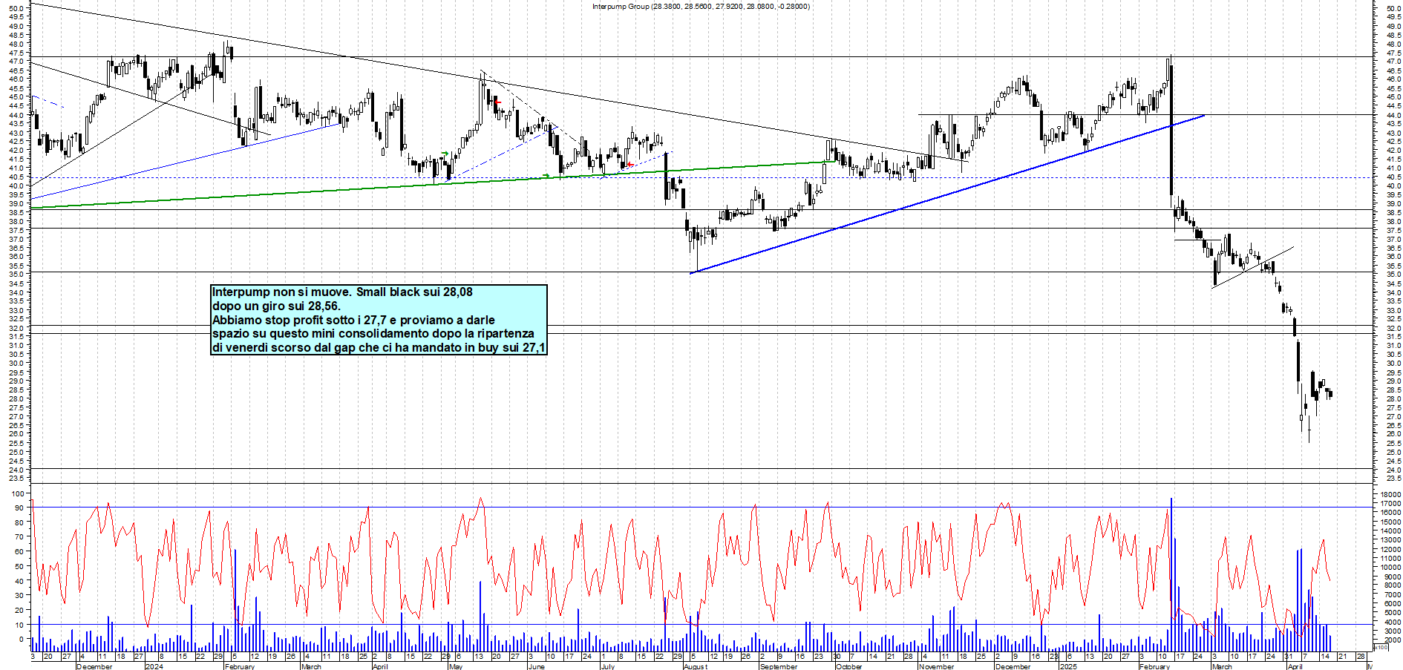
Task: Click the 47.0 value on the left price axis
Action: point(17,62)
